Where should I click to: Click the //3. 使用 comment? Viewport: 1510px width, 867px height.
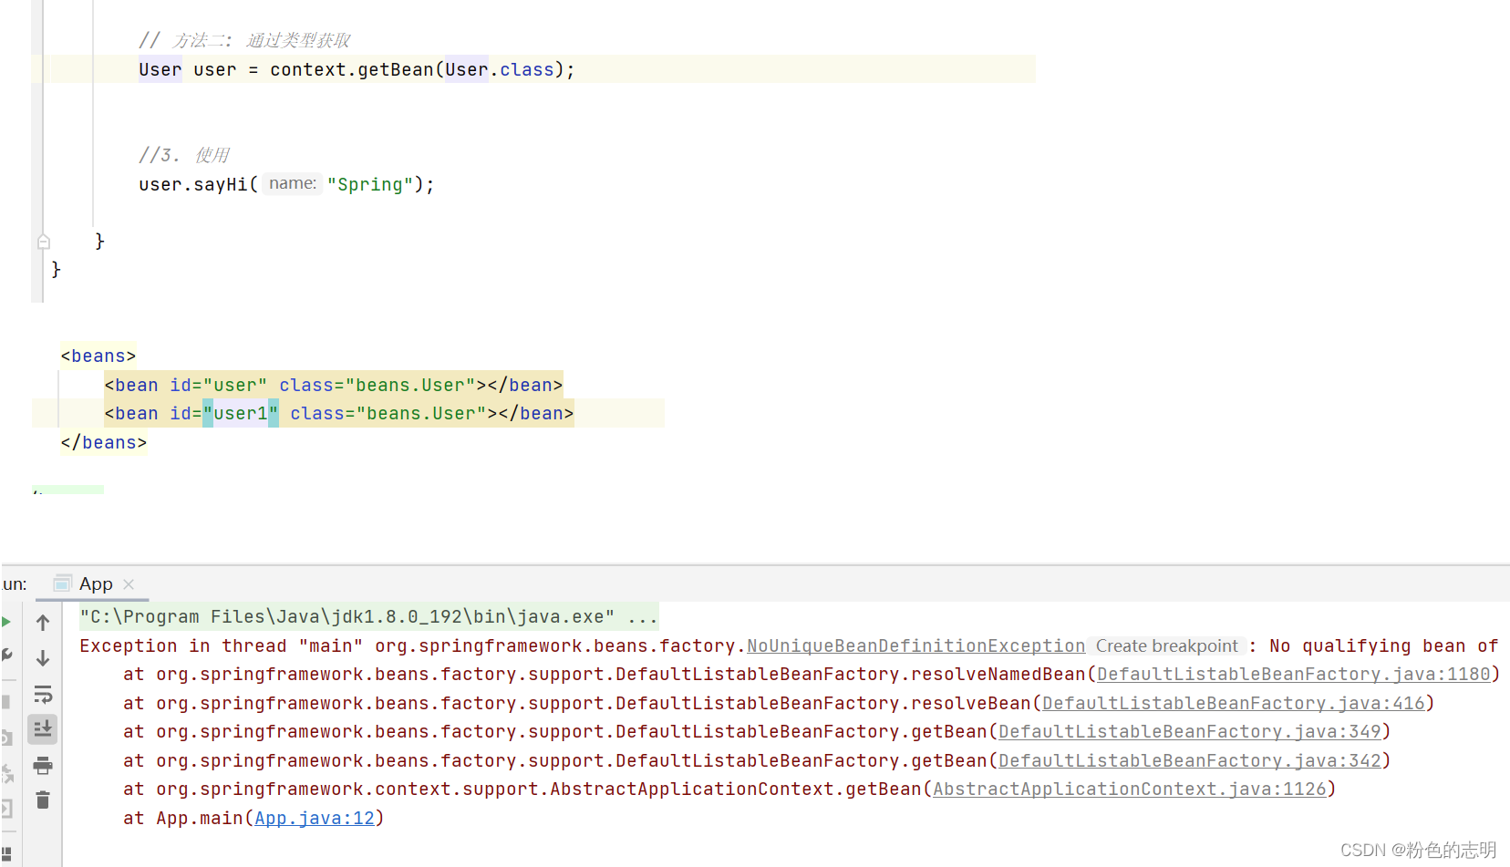click(184, 156)
